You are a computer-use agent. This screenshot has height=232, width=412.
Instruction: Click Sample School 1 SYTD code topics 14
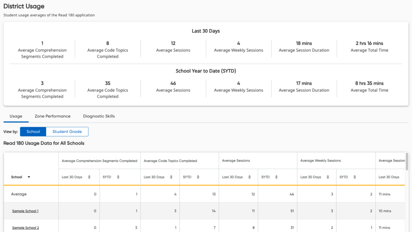coord(214,211)
